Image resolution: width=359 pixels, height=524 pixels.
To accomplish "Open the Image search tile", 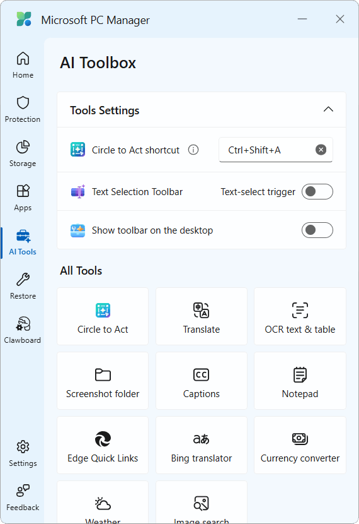I will (202, 503).
